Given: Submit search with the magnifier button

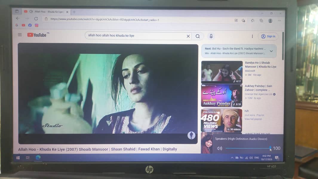Looking at the screenshot, I should click(198, 36).
